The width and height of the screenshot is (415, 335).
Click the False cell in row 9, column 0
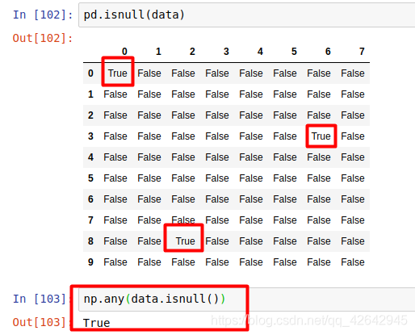pyautogui.click(x=115, y=262)
